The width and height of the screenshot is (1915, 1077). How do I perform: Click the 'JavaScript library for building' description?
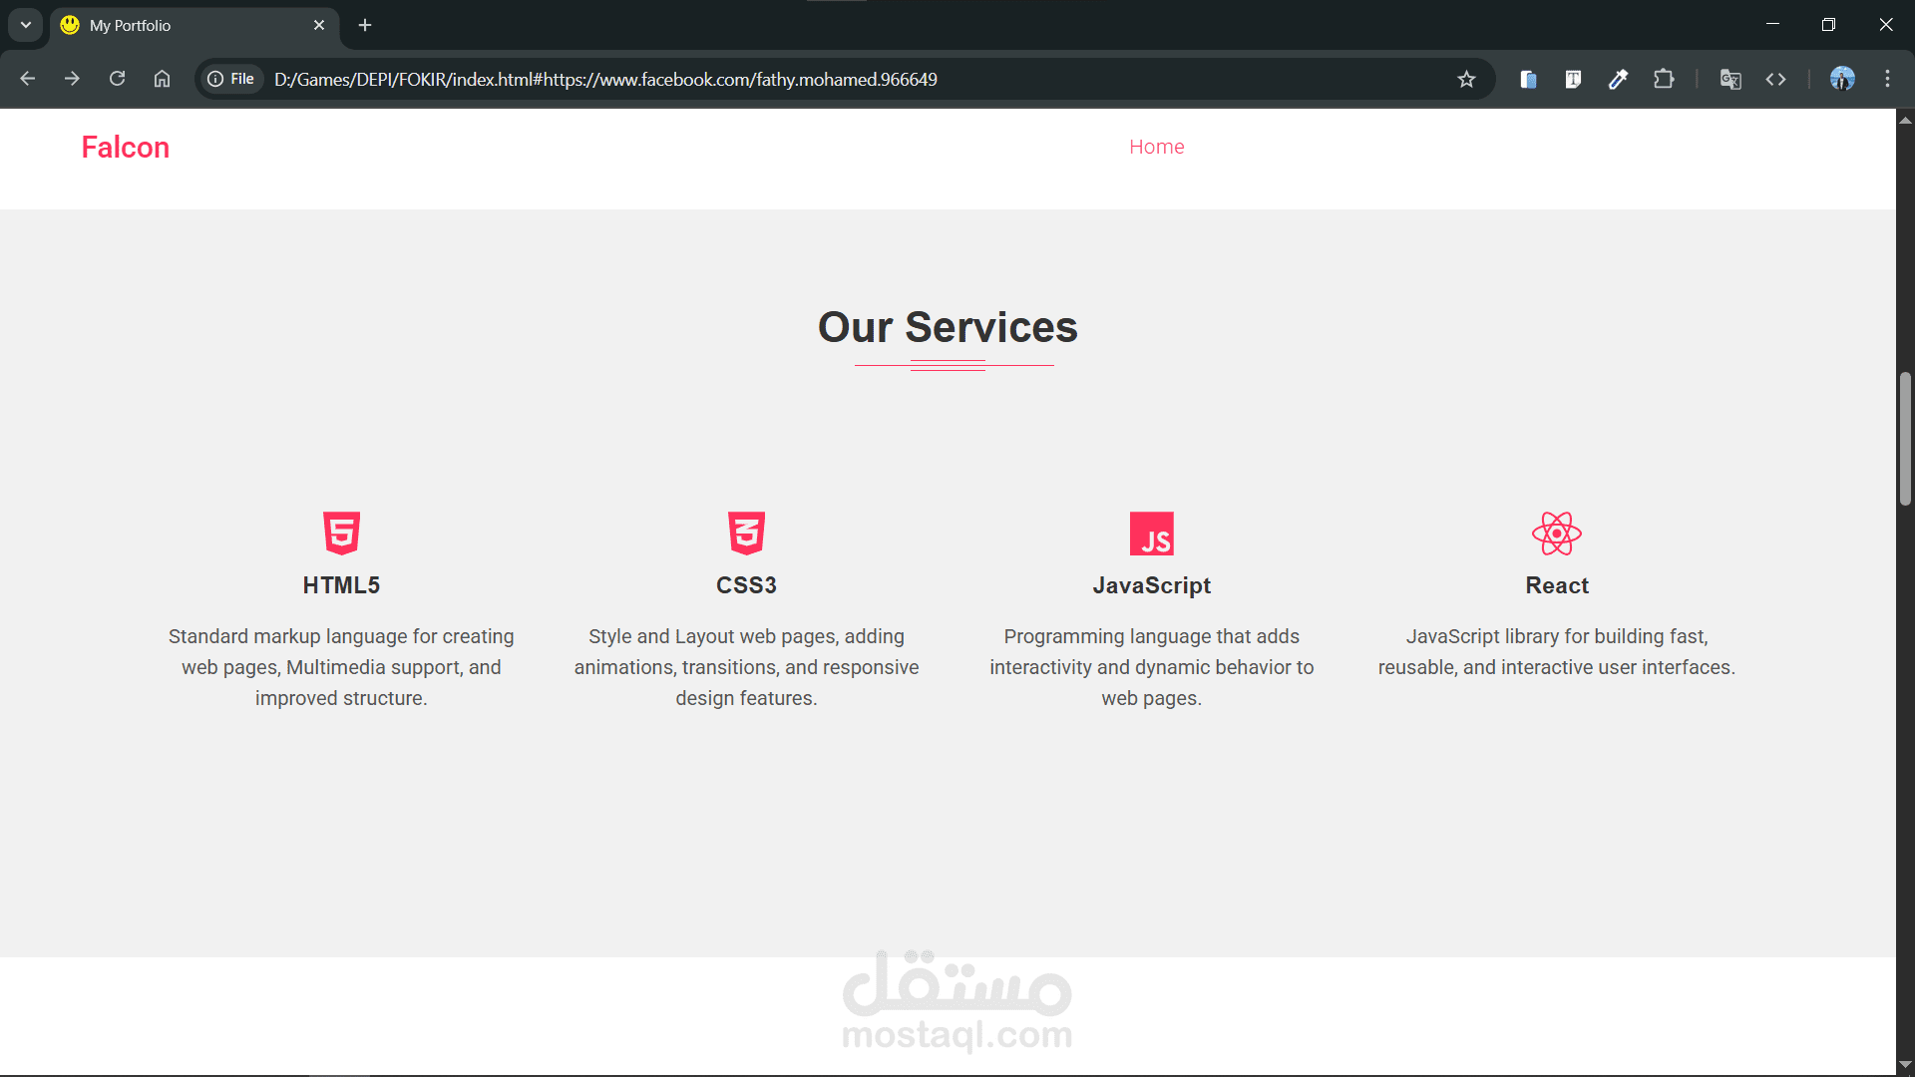(1557, 652)
